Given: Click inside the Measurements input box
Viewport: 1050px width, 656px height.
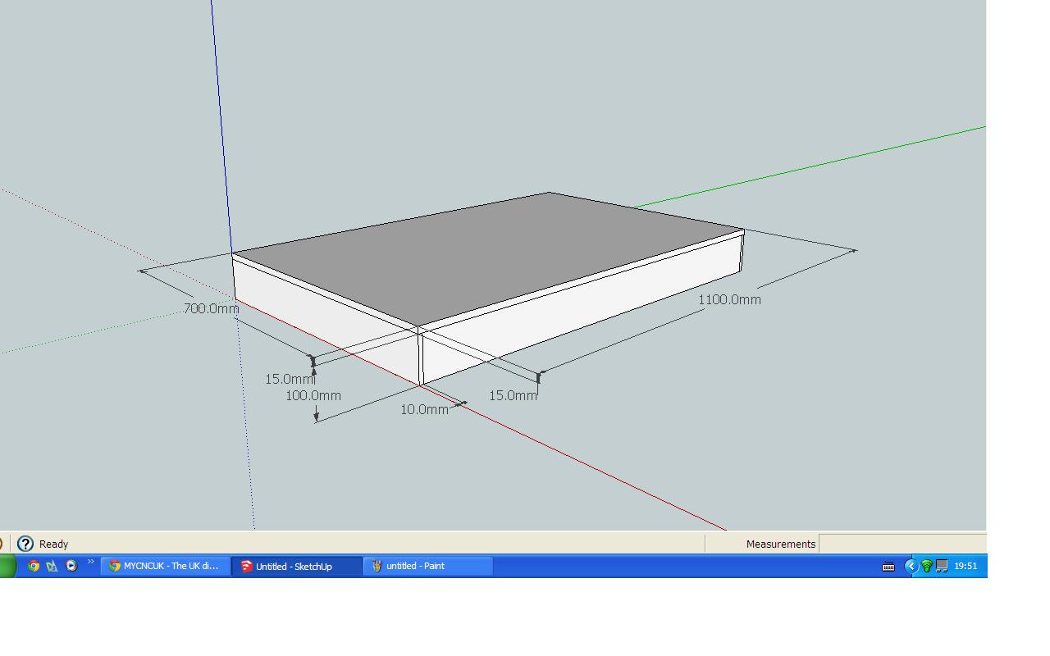Looking at the screenshot, I should click(x=902, y=544).
